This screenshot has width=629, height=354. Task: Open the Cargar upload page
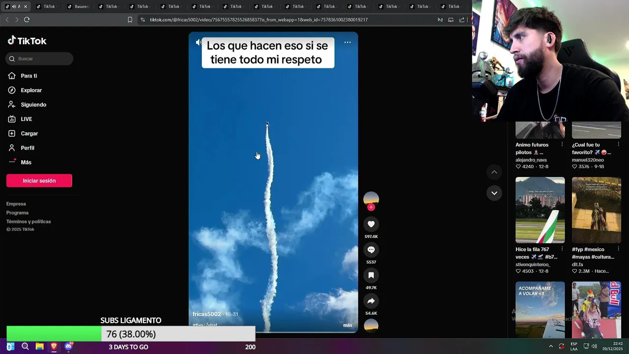(29, 133)
